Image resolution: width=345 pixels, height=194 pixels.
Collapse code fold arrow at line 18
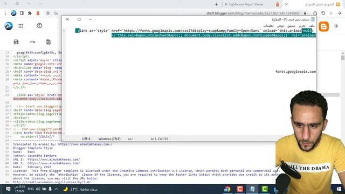click(11, 72)
